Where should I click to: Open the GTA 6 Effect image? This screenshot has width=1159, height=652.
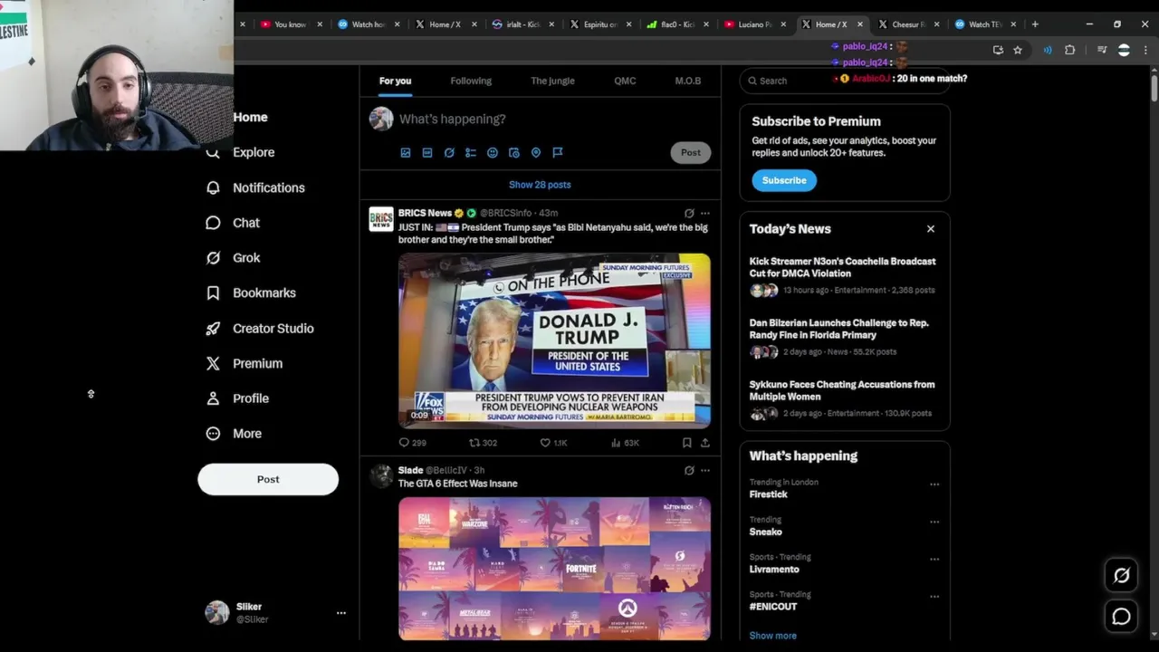(554, 569)
